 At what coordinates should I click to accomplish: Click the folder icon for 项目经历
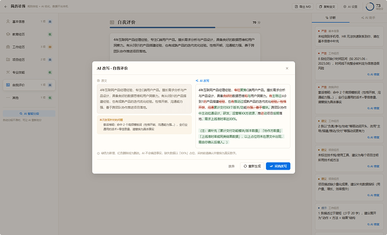pos(8,59)
